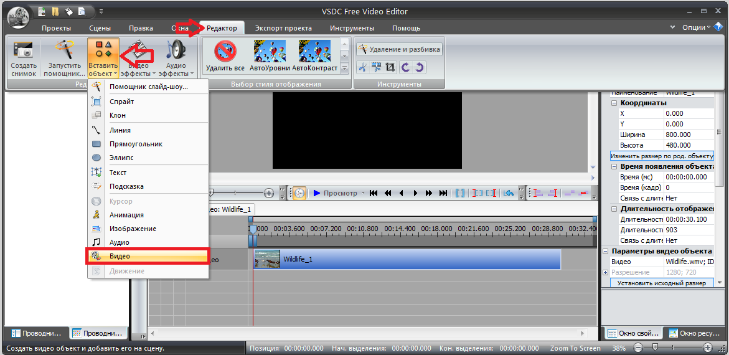Launch the wizard via Запустить помощник
Image resolution: width=729 pixels, height=355 pixels.
coord(64,57)
